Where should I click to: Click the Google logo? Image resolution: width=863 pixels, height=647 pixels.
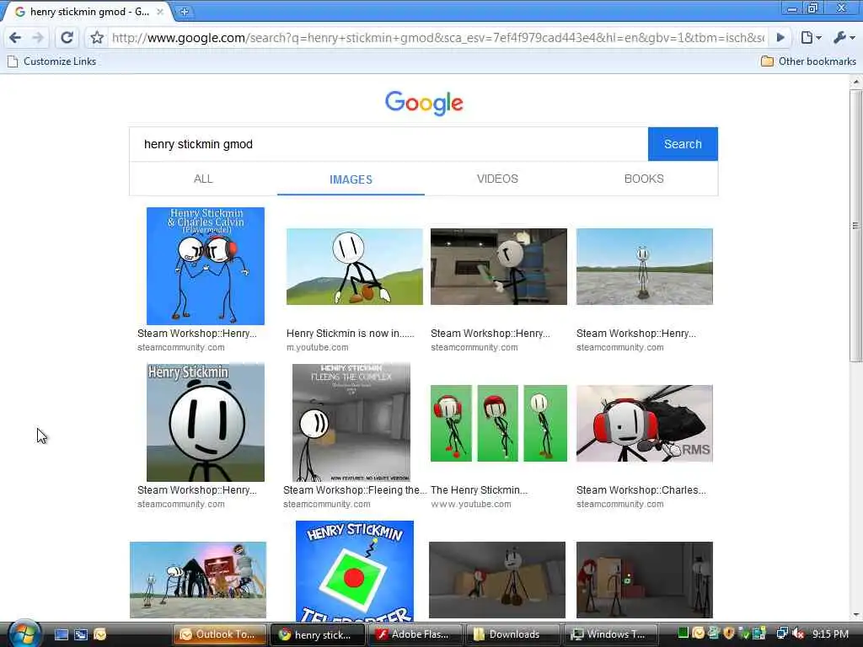424,103
